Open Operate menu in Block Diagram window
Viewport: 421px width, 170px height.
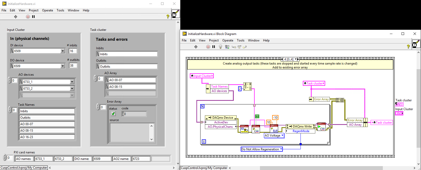[x=228, y=40]
